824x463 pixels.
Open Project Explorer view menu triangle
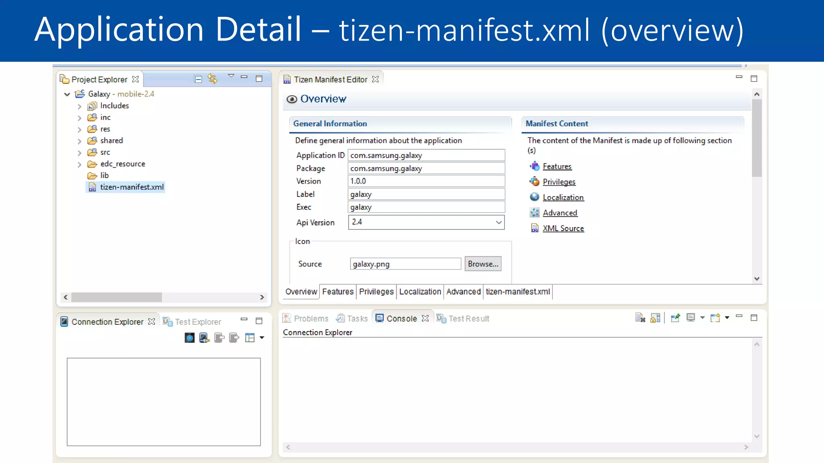pos(231,76)
